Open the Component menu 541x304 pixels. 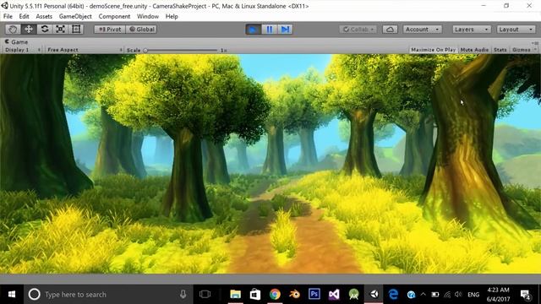coord(114,16)
